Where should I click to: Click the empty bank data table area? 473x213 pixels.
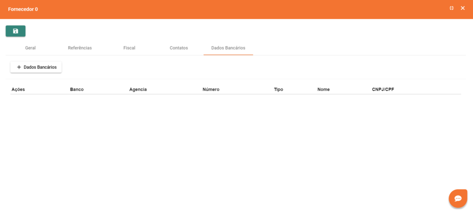tap(236, 138)
